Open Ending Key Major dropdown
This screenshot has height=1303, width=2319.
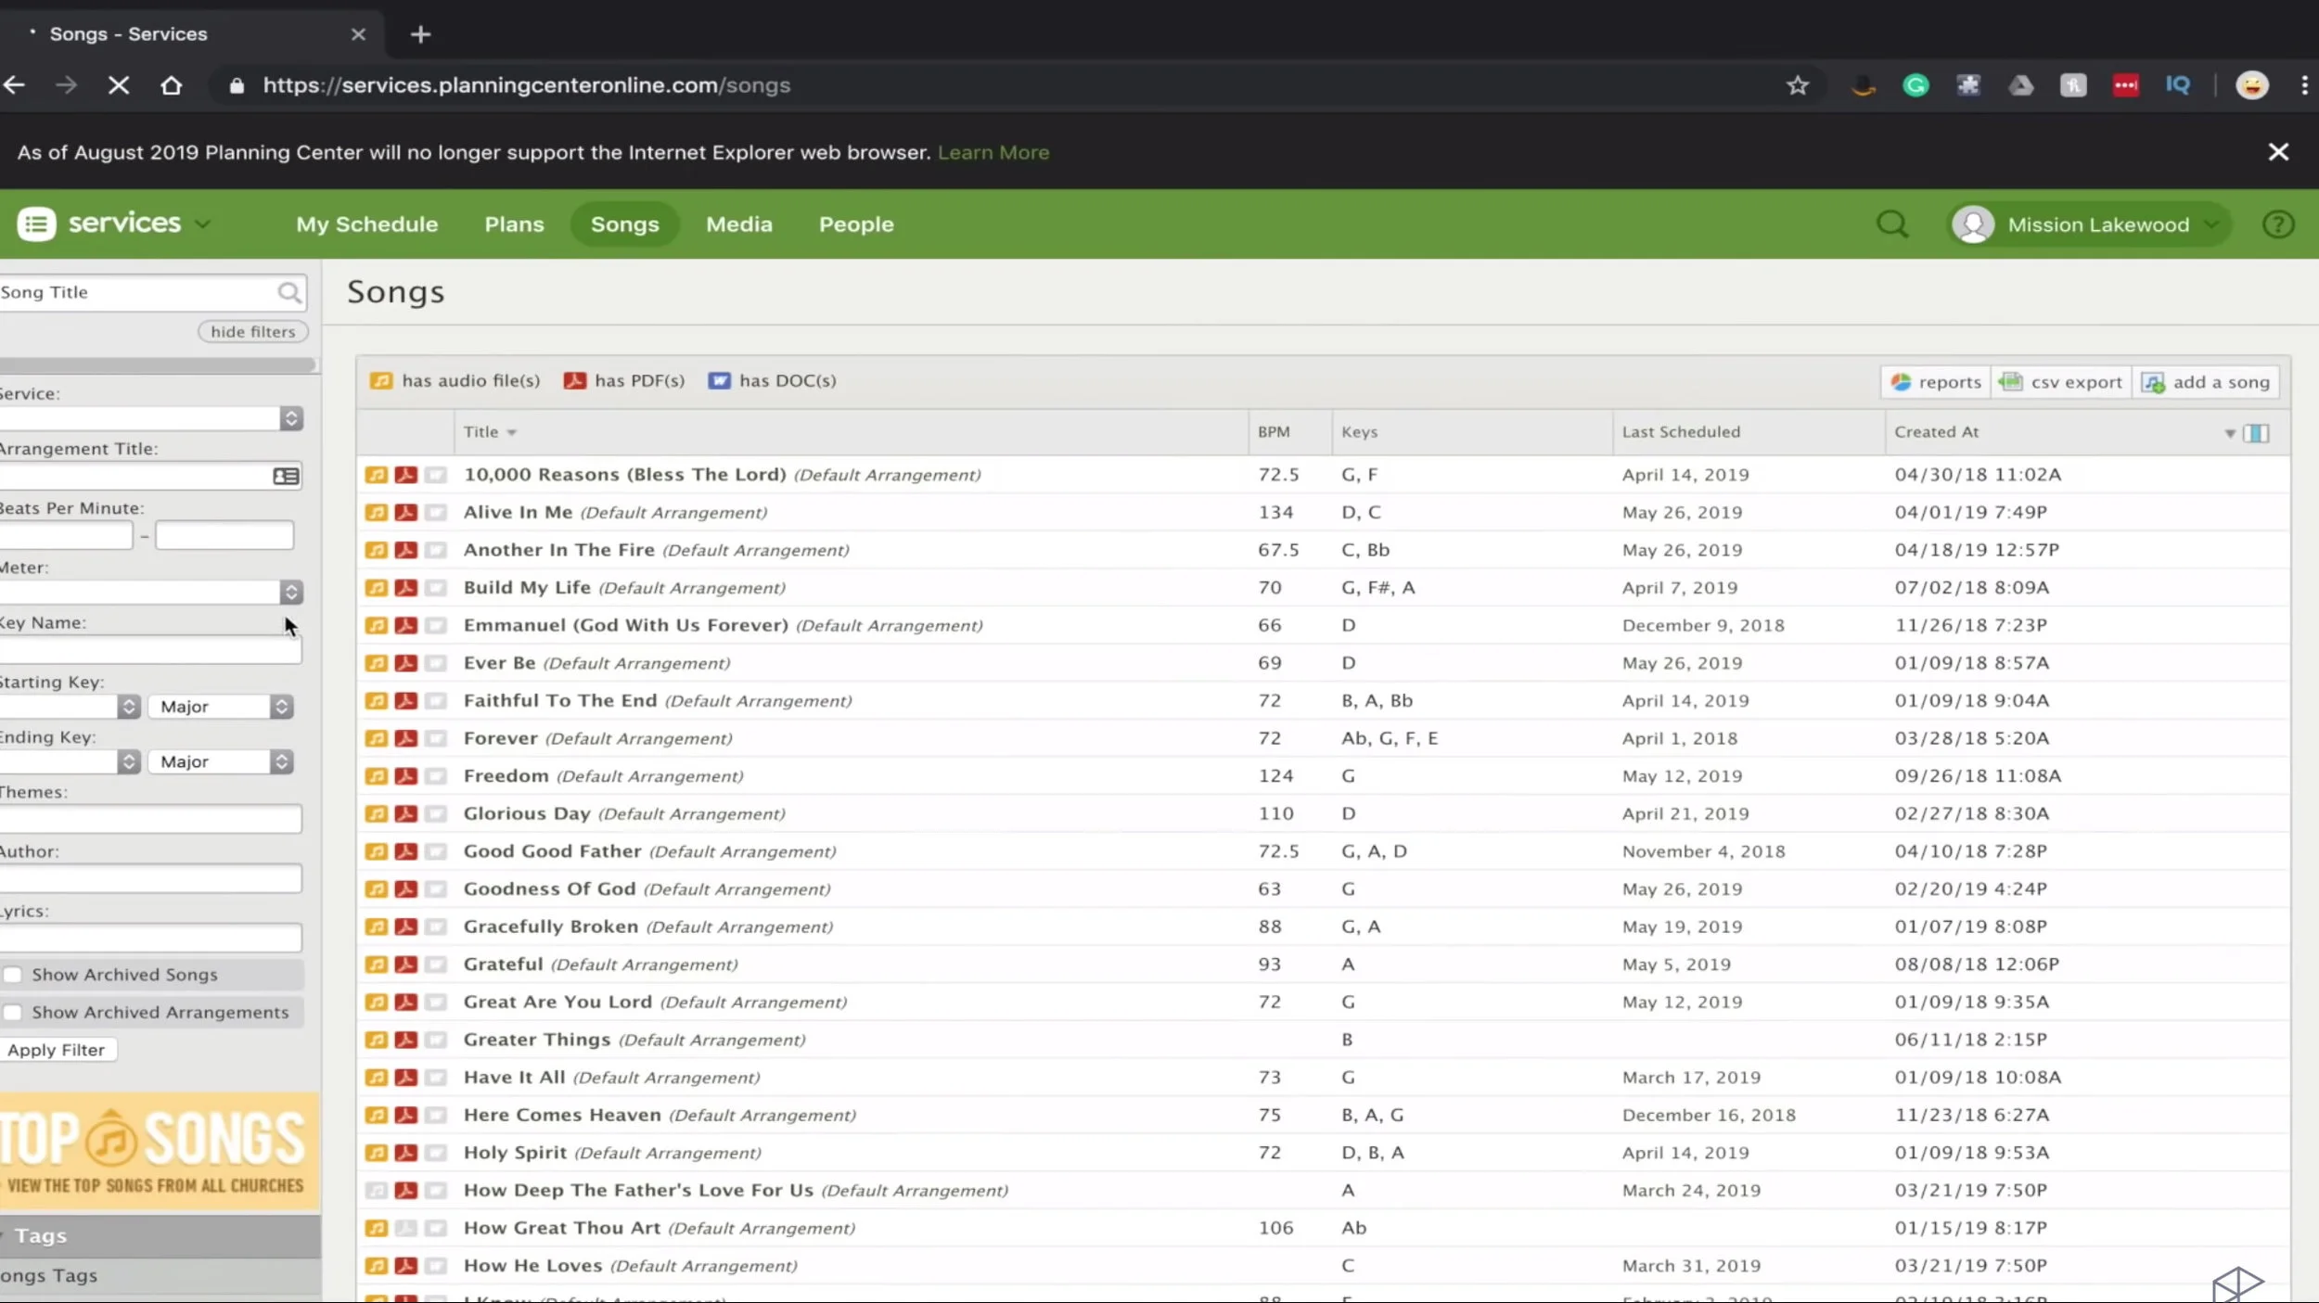point(221,762)
